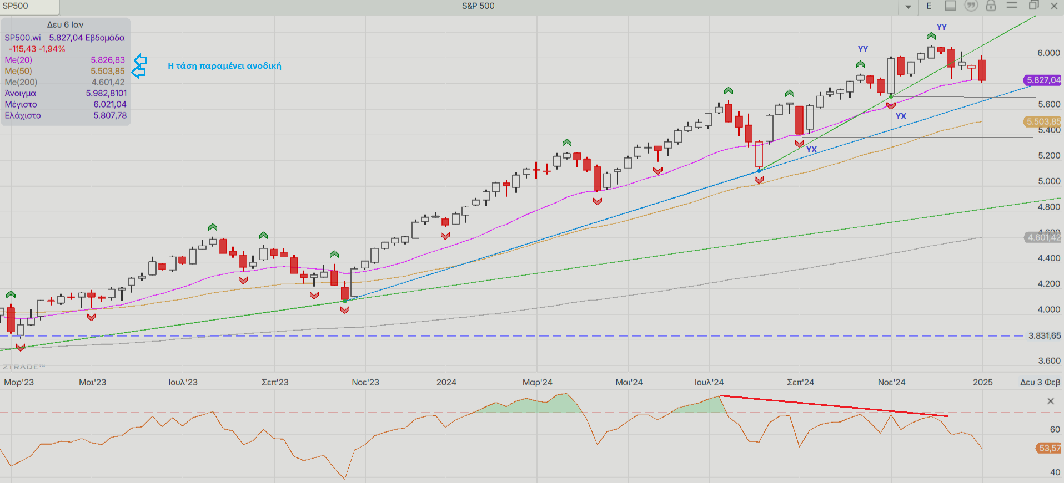
Task: Click the Νοε'23 date axis label
Action: tap(365, 382)
